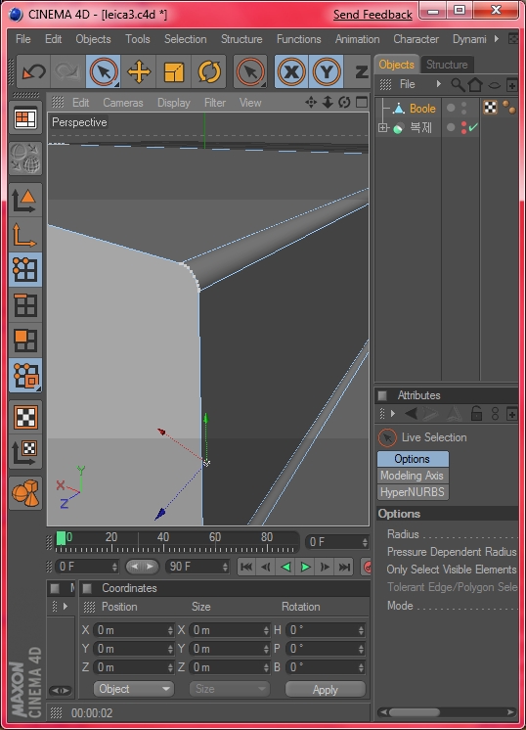
Task: Click the Rotation H stepper arrows
Action: click(361, 630)
